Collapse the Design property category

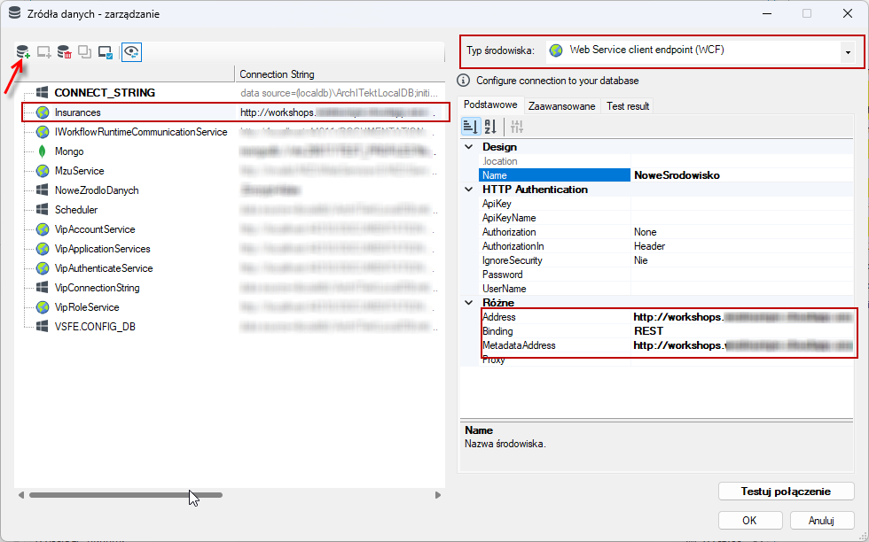469,147
